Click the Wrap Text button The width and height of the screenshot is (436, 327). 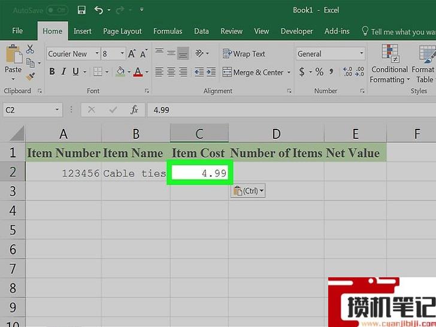point(244,54)
